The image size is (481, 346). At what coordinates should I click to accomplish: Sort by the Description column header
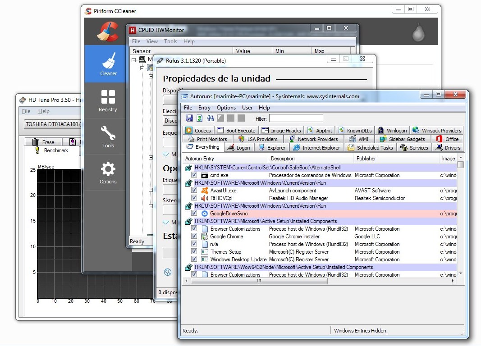click(x=311, y=159)
